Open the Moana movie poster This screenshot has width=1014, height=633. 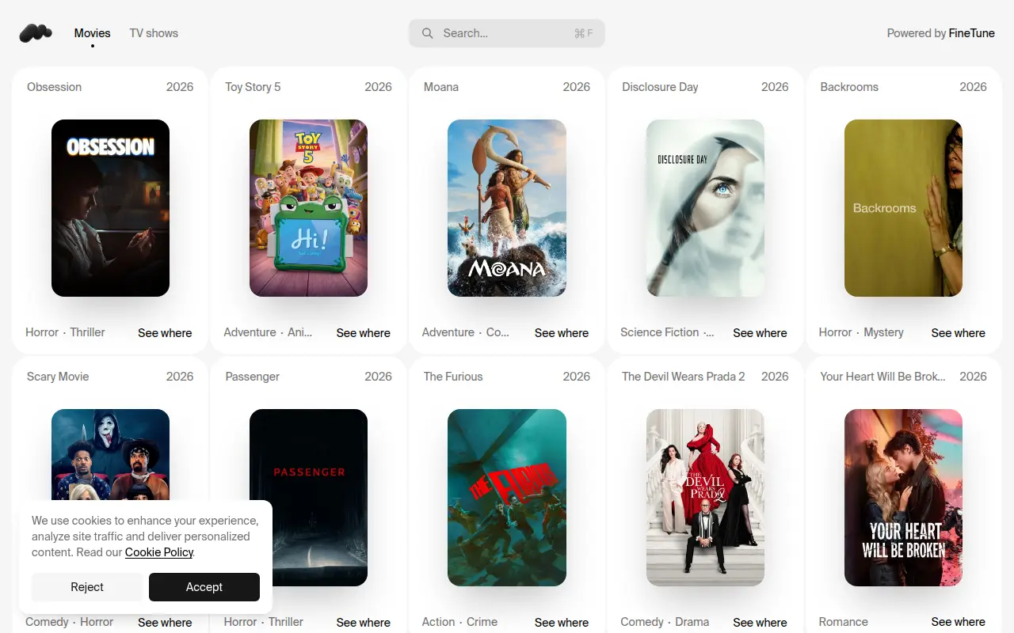click(507, 208)
